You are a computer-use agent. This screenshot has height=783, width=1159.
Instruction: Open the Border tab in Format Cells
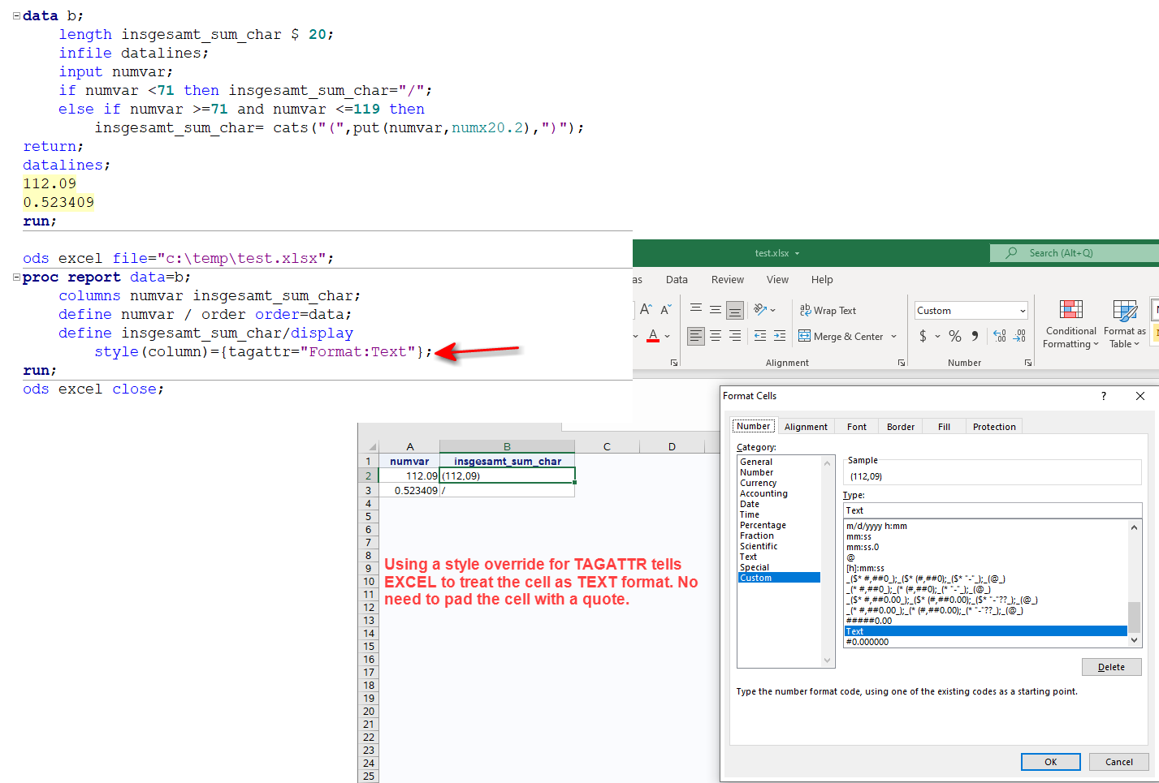click(900, 426)
